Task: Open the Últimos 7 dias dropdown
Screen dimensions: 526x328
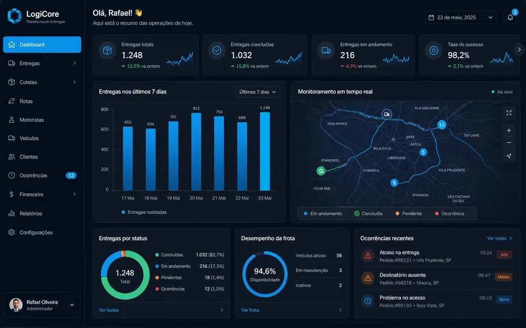Action: click(258, 92)
